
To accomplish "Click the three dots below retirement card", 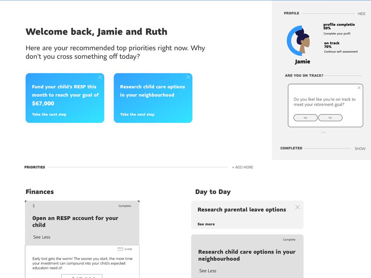I will coord(323,132).
